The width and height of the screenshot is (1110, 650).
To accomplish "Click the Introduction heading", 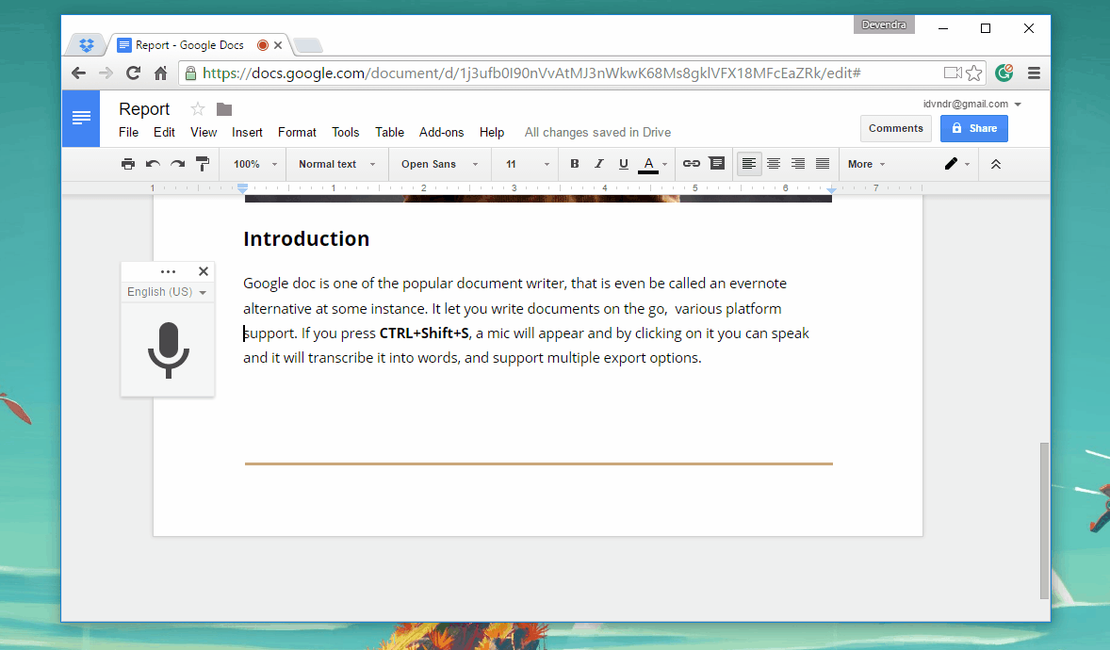I will [x=306, y=239].
